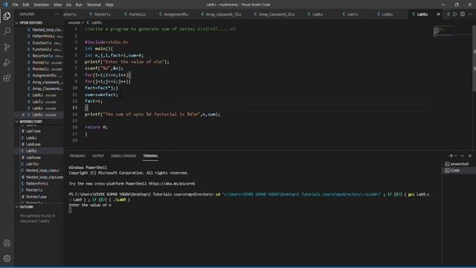Open editor more actions ellipsis
476x268 pixels.
pos(470,14)
